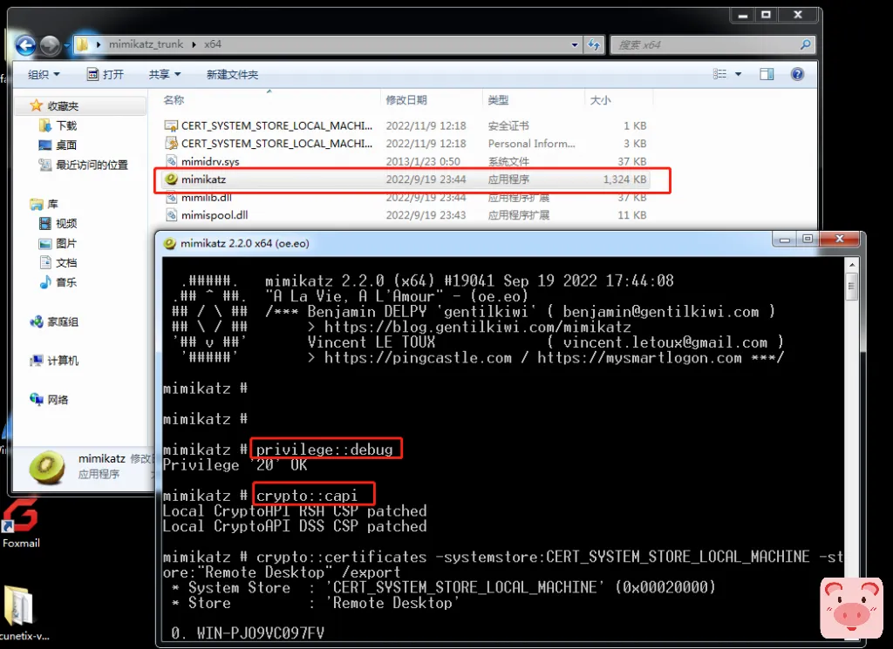The height and width of the screenshot is (649, 893).
Task: Click the mimikatz console title bar icon
Action: click(x=169, y=243)
